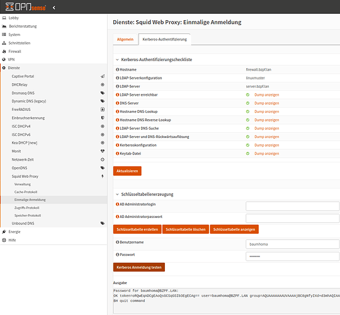Click Schlüsseltabelle löschen button
Image resolution: width=340 pixels, height=315 pixels.
click(186, 229)
